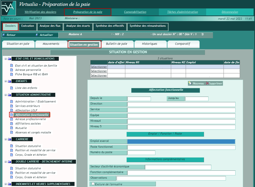The image size is (255, 187).
Task: Click the blue Emploi exercé field
Action: click(x=181, y=142)
